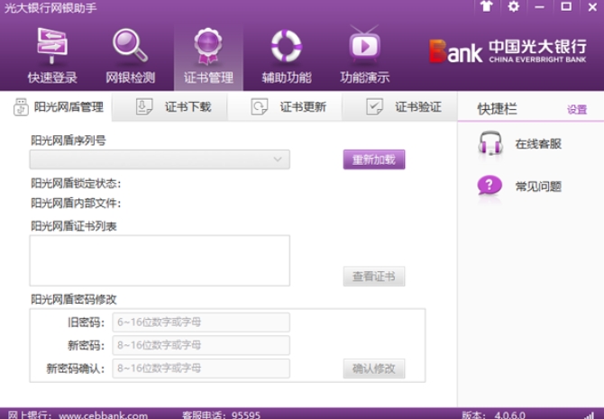This screenshot has height=419, width=604.
Task: Click the download icon on 证书下载 tab
Action: (144, 106)
